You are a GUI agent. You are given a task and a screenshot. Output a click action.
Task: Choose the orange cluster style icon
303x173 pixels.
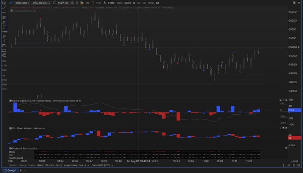click(x=87, y=3)
